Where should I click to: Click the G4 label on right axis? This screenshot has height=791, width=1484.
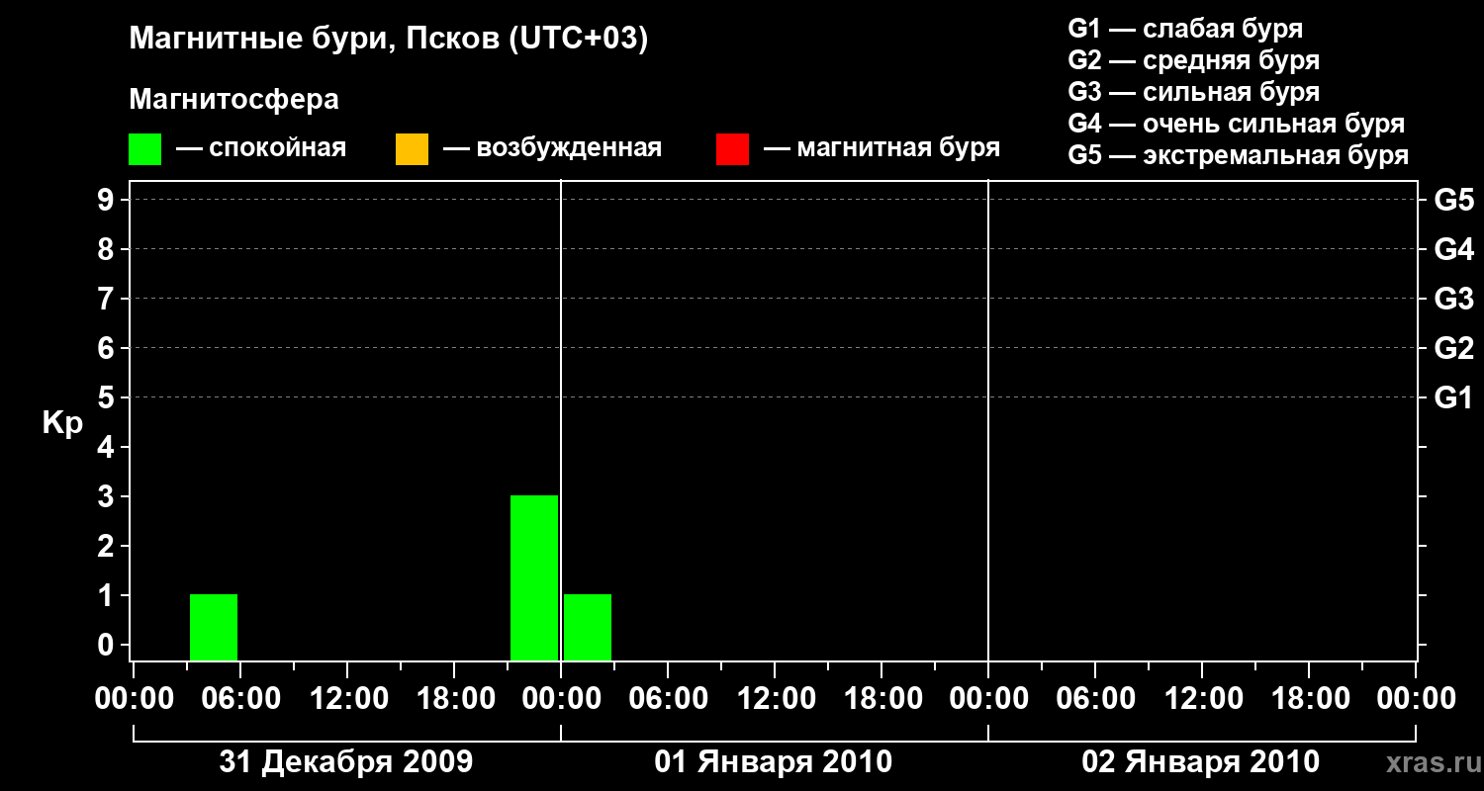[1454, 249]
